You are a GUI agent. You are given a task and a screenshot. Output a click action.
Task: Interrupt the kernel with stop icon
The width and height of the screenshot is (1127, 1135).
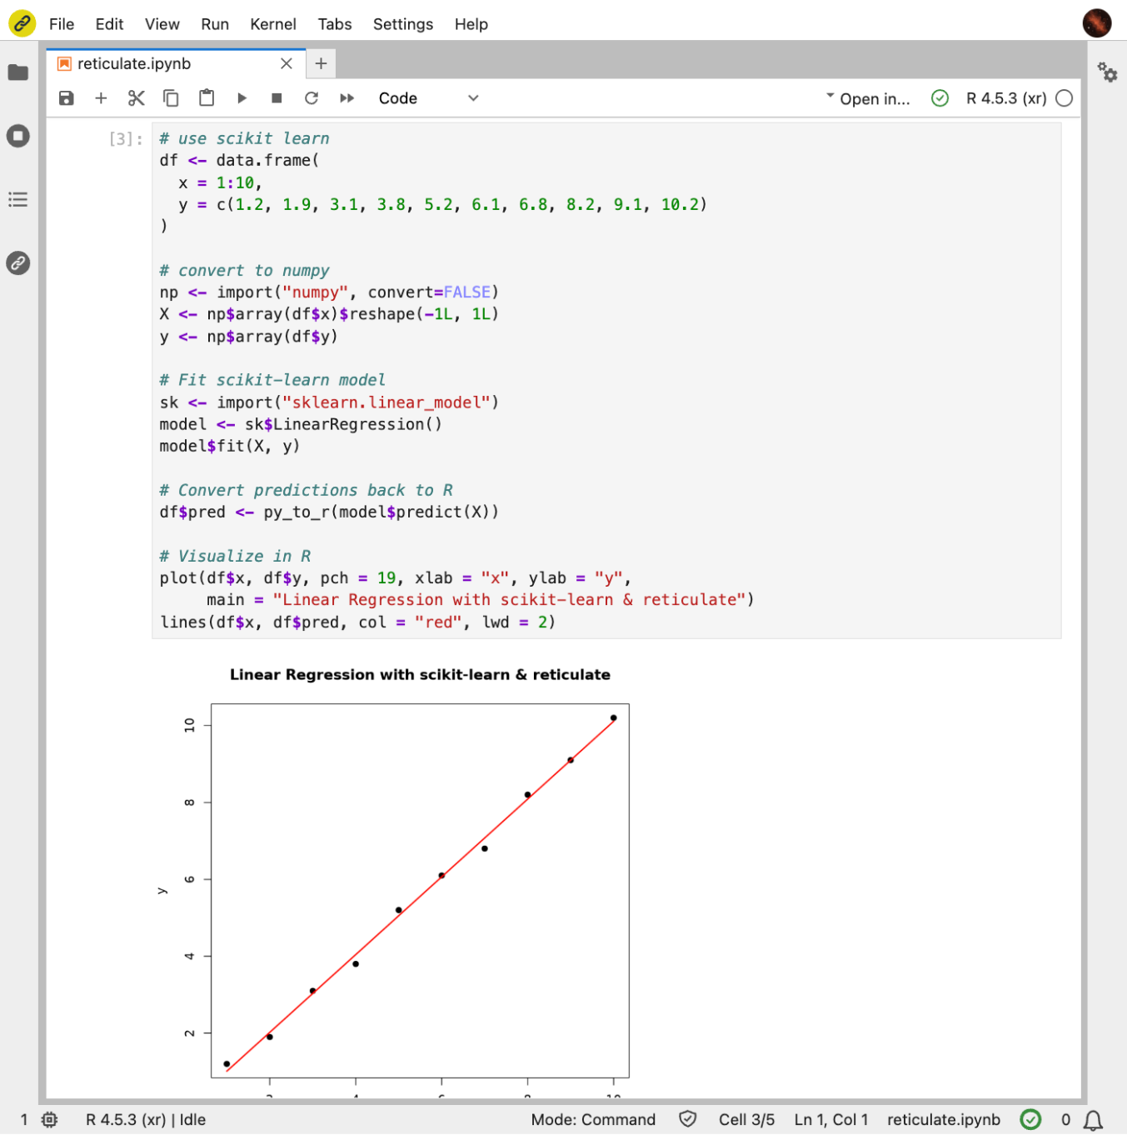click(x=277, y=98)
